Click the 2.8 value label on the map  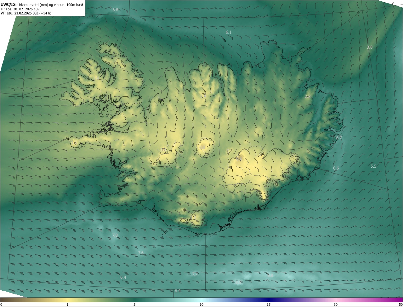click(308, 97)
